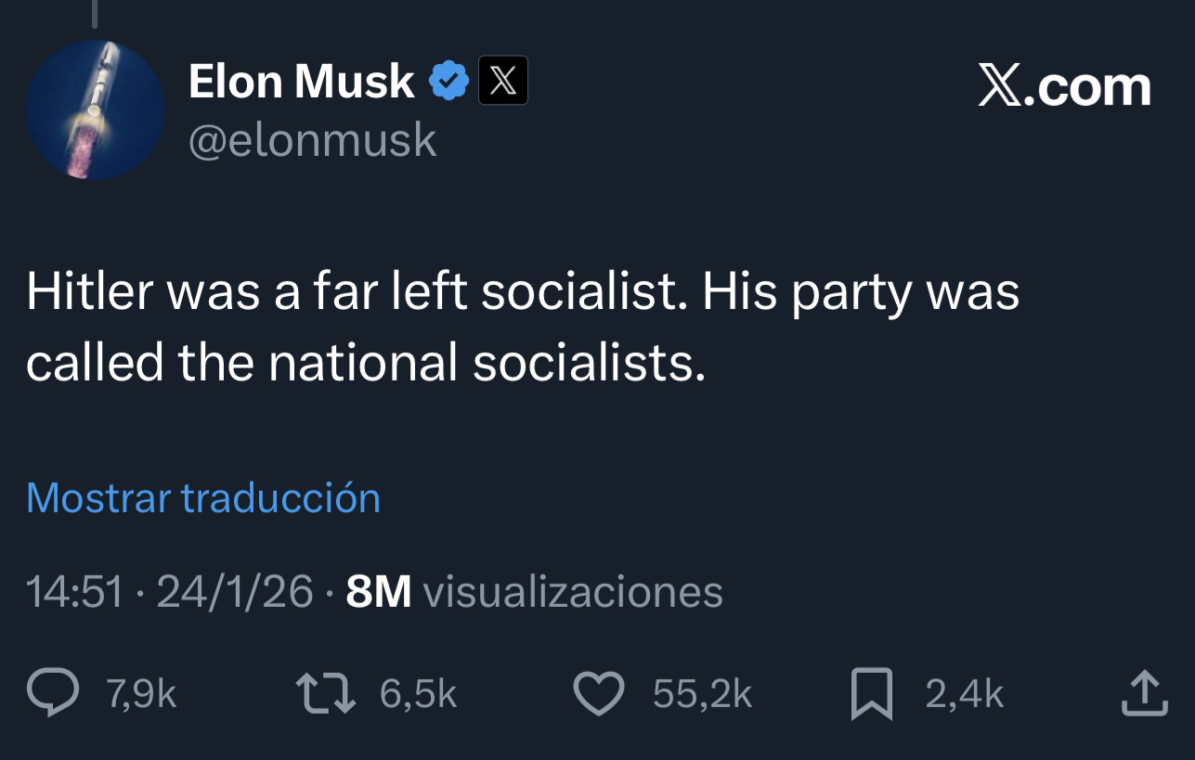This screenshot has height=760, width=1195.
Task: Click the blue verified checkmark badge
Action: tap(450, 81)
